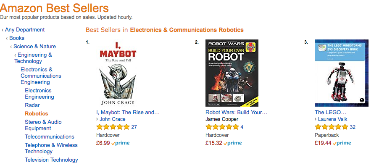
Task: Open the 'I, Maybot: The Rise and…' title
Action: [x=128, y=113]
